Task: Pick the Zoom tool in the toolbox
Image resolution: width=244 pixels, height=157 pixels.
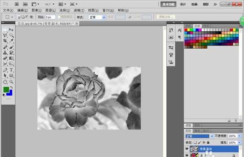Action: coord(11,82)
